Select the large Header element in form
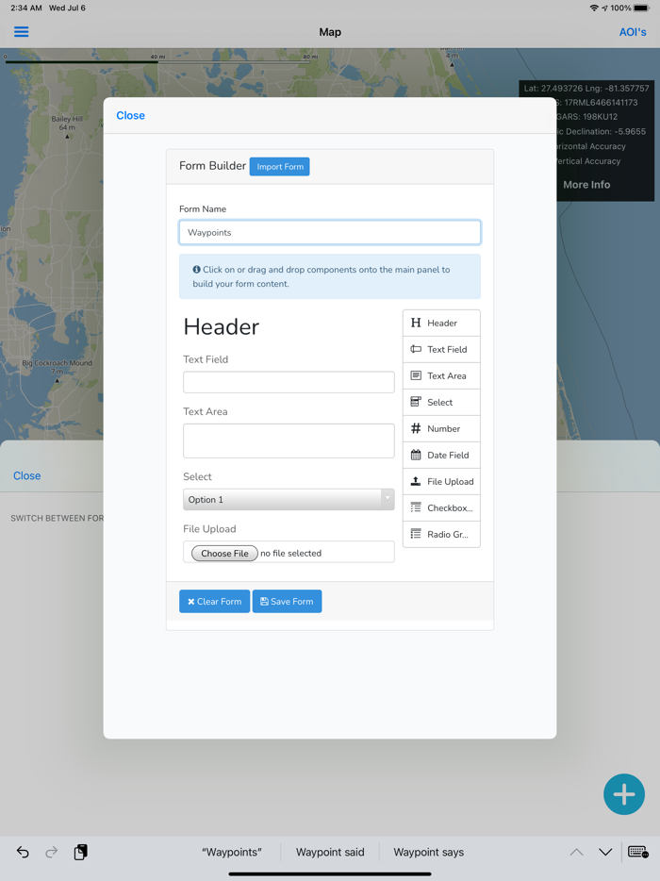 pyautogui.click(x=222, y=327)
